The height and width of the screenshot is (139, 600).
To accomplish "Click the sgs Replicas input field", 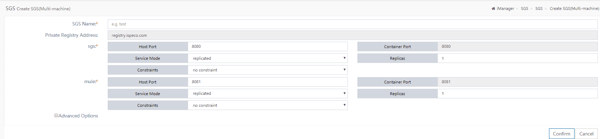I will click(x=517, y=58).
